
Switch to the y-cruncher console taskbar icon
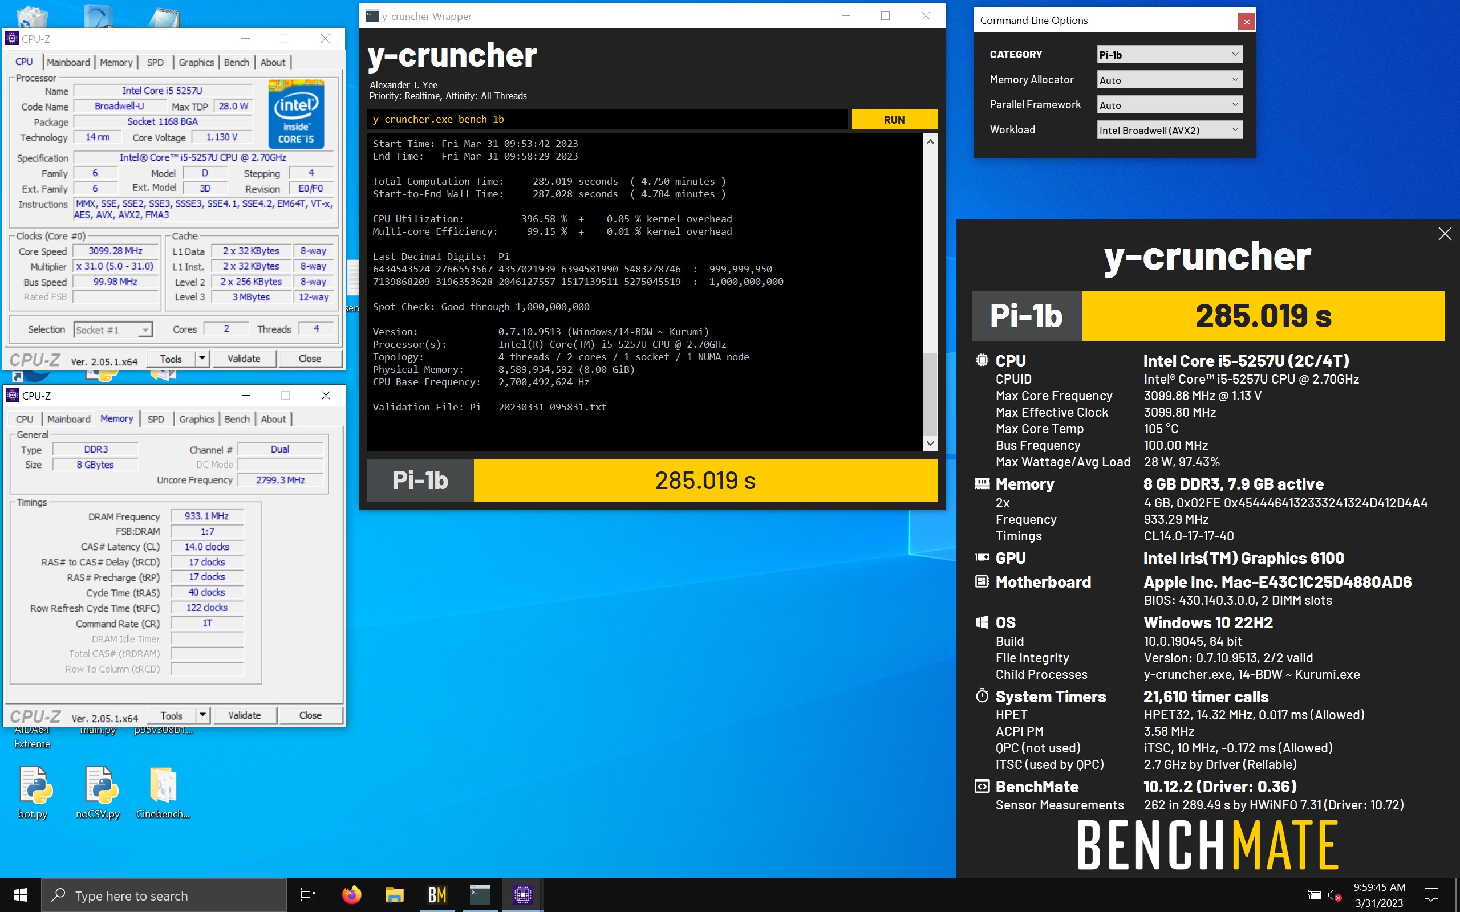tap(480, 894)
